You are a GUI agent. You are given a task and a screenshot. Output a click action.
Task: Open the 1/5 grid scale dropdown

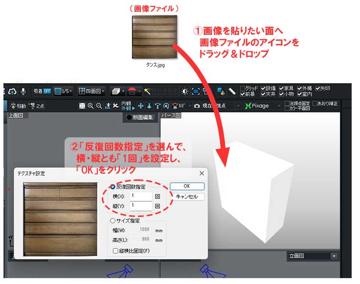[64, 91]
